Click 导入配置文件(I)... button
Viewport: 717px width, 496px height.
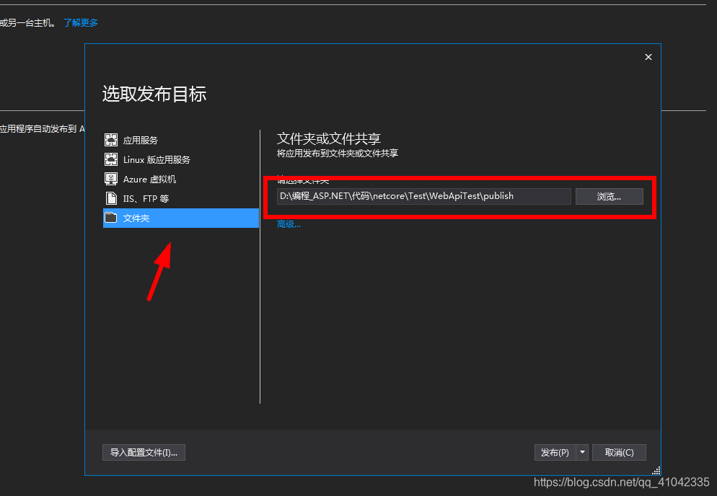point(144,452)
